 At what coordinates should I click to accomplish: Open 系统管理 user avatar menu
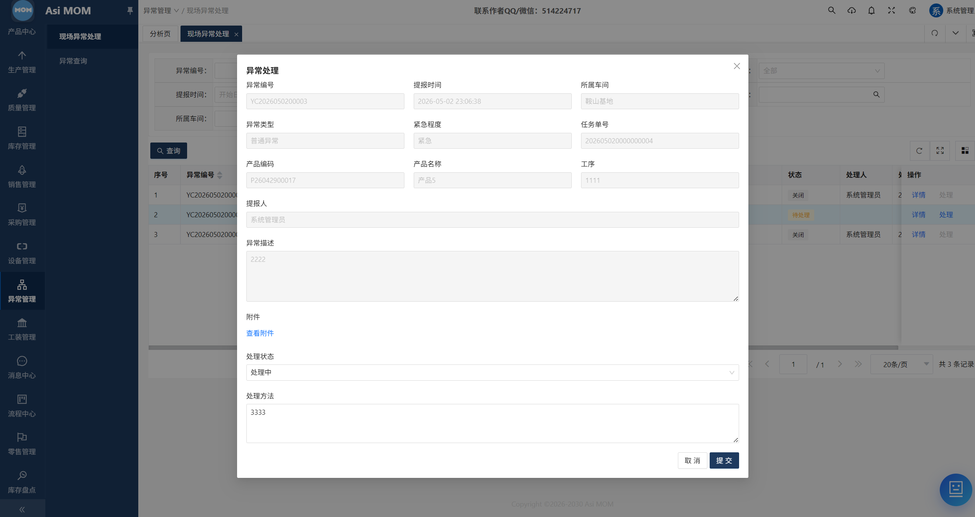coord(952,10)
